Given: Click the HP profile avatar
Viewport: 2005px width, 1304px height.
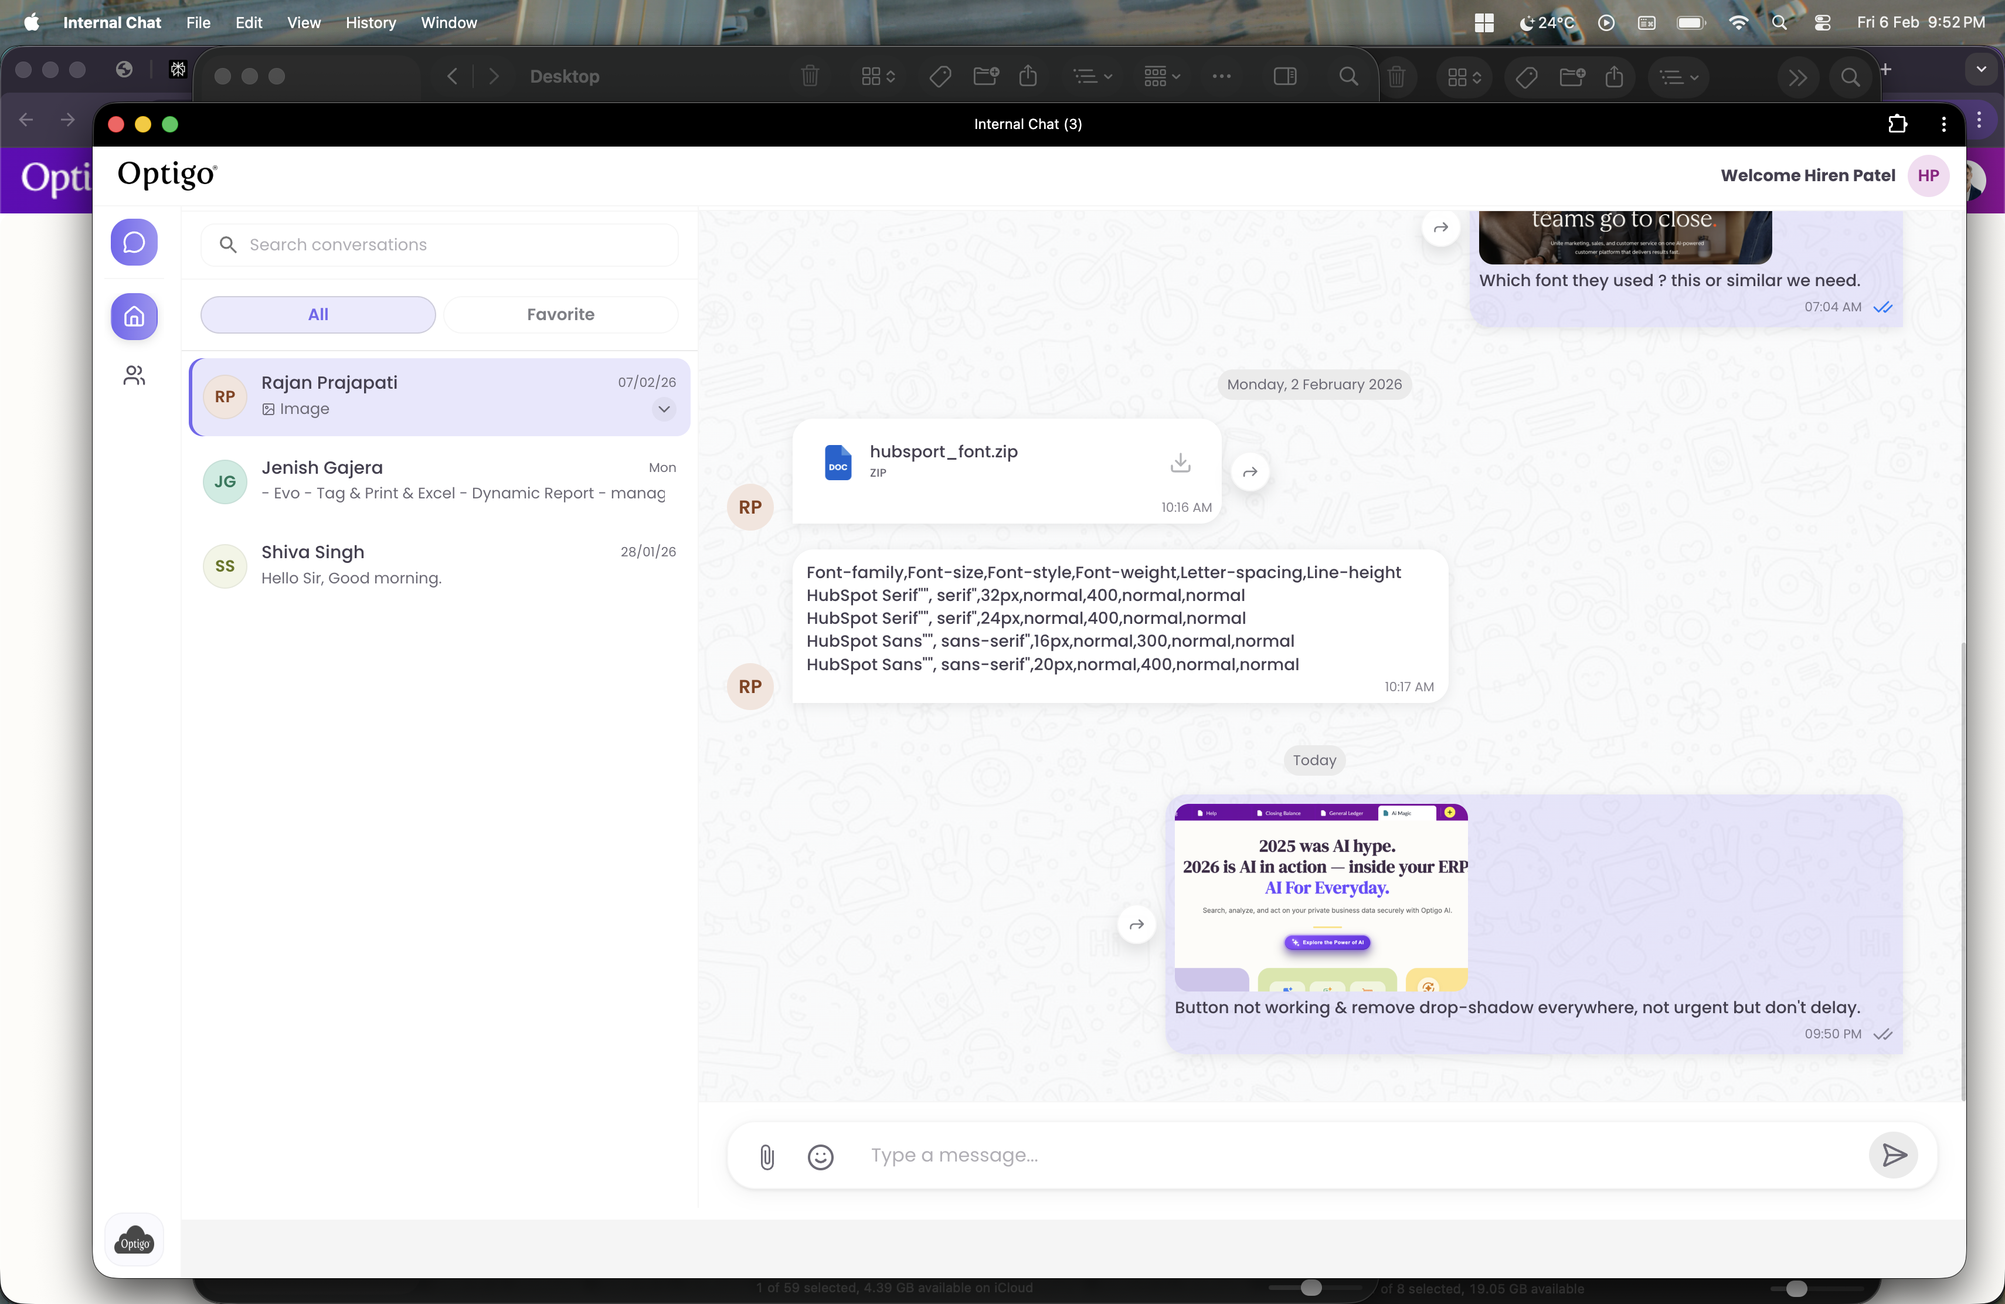Looking at the screenshot, I should point(1928,175).
